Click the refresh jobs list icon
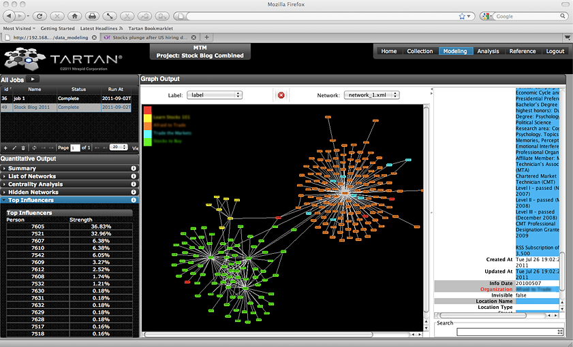Screen dimensions: 573x347 tap(34, 148)
